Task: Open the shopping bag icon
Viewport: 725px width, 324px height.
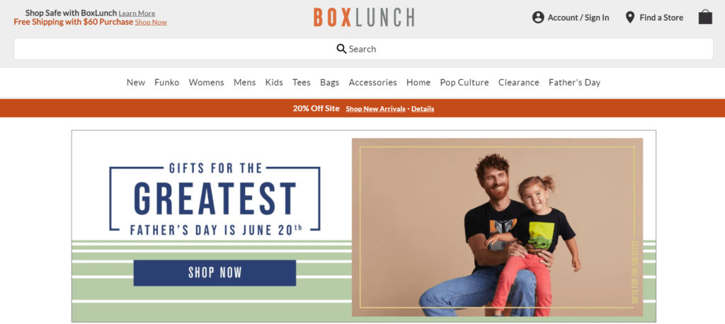Action: tap(705, 17)
